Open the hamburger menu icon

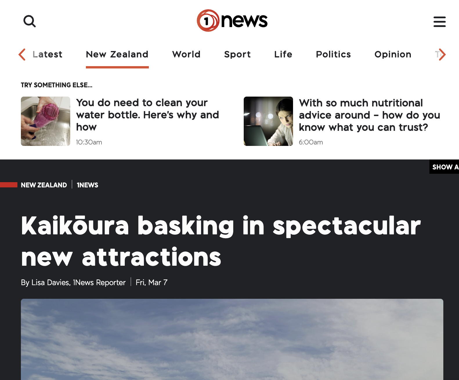(439, 21)
